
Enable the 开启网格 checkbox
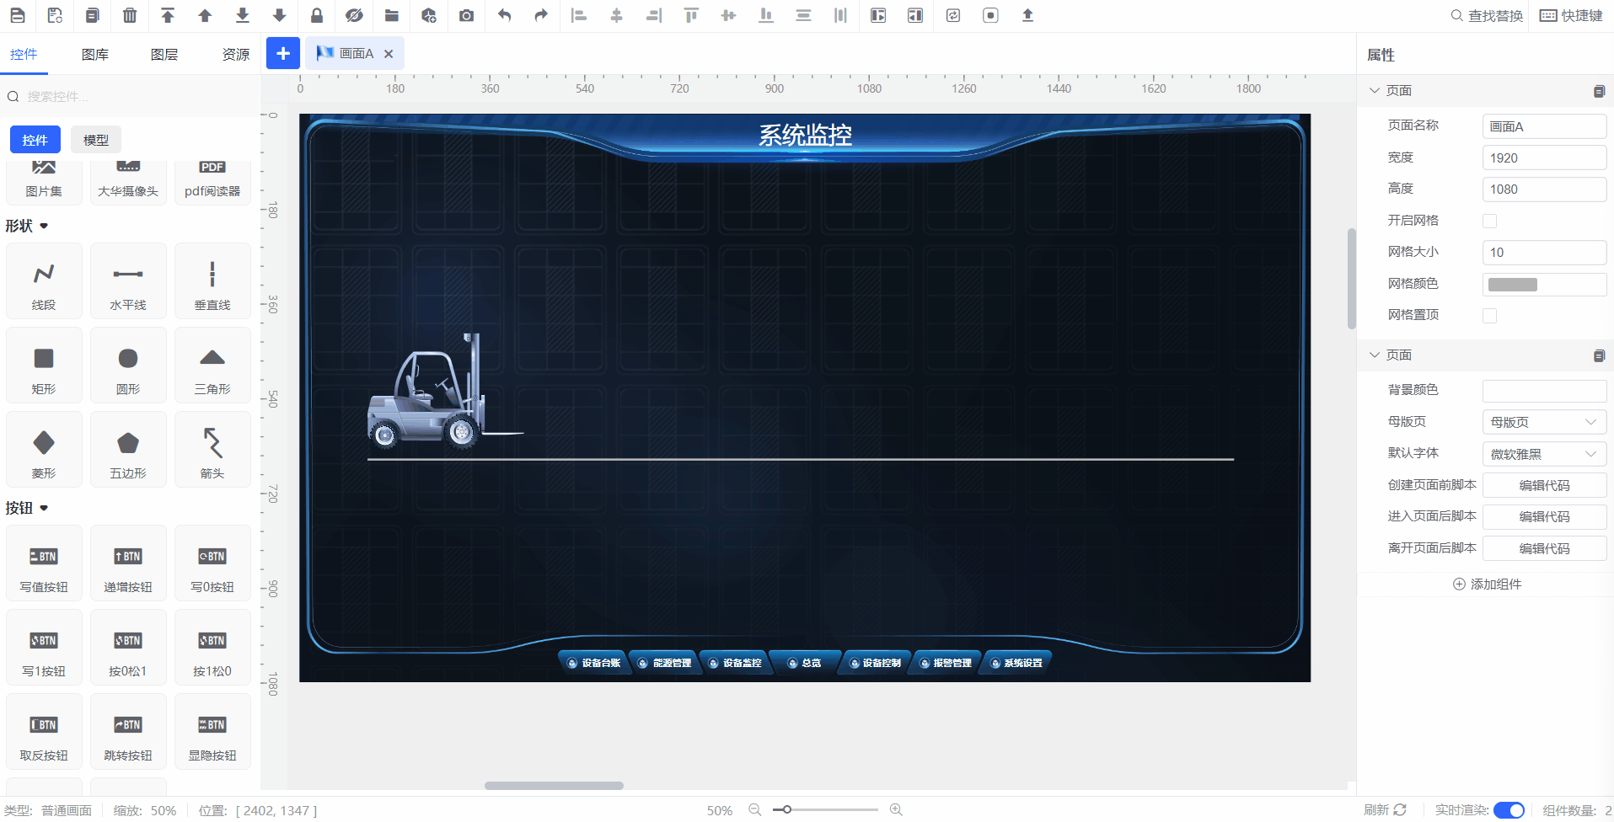pos(1490,221)
